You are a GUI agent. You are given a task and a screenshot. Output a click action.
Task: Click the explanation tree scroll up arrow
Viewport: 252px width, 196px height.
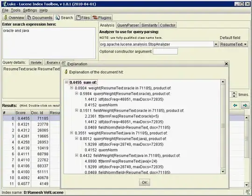click(x=223, y=82)
